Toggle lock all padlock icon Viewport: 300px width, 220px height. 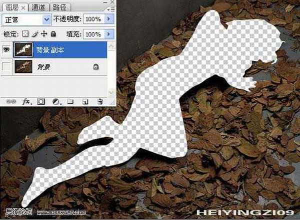tap(53, 34)
